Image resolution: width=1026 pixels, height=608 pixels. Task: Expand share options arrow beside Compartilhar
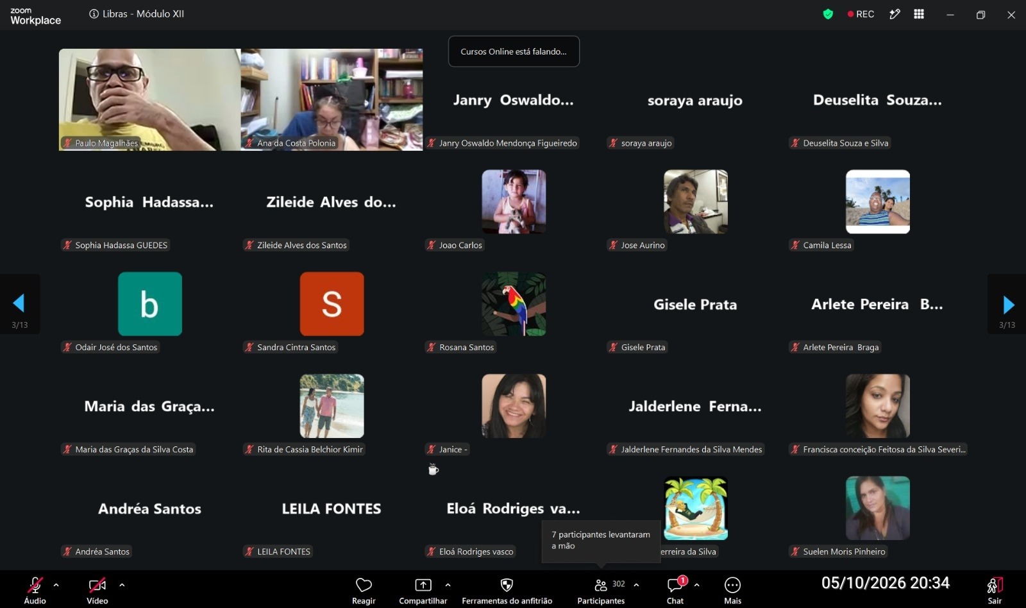[x=448, y=585]
